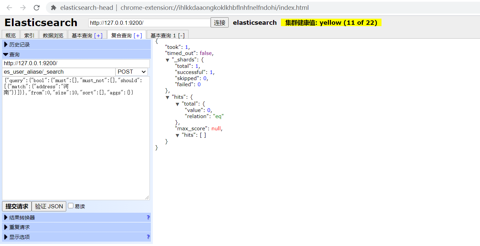Click the 验证 JSON button
Image resolution: width=480 pixels, height=246 pixels.
[49, 206]
